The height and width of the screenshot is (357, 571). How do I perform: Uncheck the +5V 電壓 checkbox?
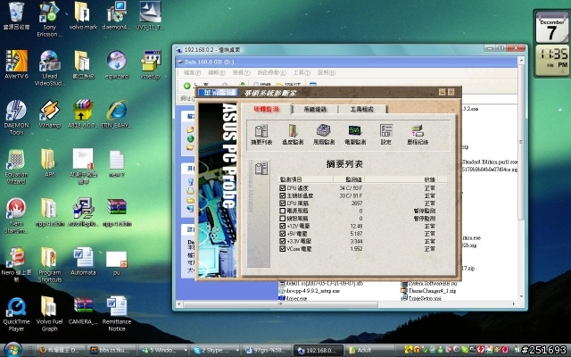pyautogui.click(x=282, y=234)
